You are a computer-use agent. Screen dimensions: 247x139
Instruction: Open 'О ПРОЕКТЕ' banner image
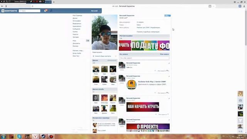pyautogui.click(x=148, y=128)
